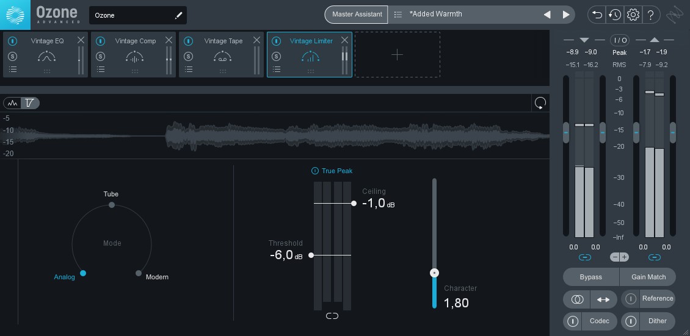Open Vintage Limiter module preset list
The height and width of the screenshot is (336, 690).
(277, 70)
